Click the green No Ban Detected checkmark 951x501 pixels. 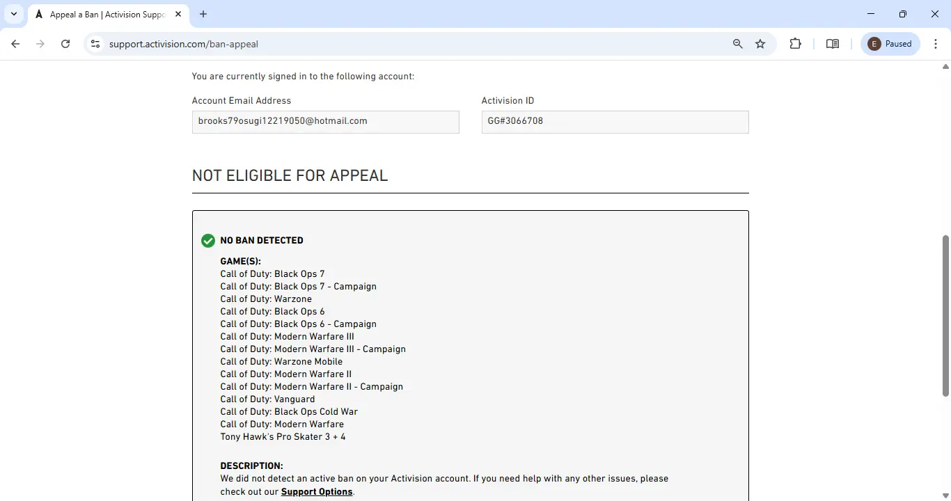[x=208, y=241]
